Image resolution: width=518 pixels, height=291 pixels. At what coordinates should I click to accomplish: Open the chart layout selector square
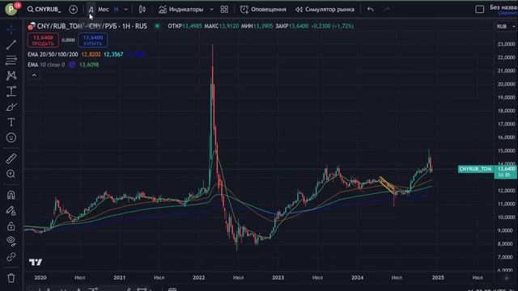coord(480,9)
